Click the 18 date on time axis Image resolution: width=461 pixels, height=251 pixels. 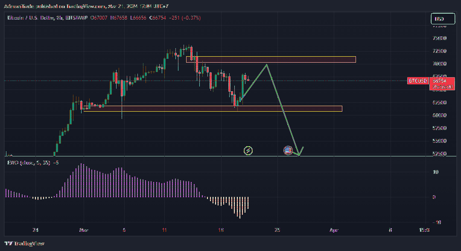(x=221, y=230)
